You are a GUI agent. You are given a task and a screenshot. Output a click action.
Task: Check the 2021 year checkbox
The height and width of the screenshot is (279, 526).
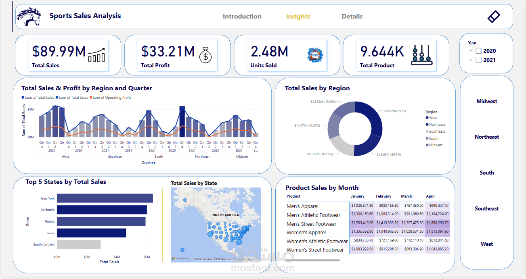(479, 60)
